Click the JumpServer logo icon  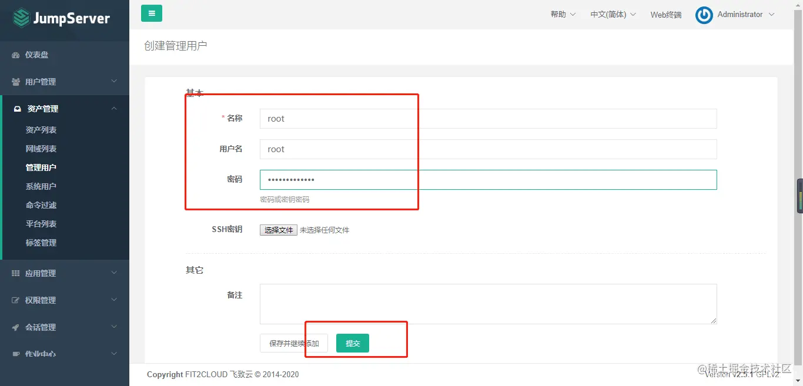coord(22,18)
